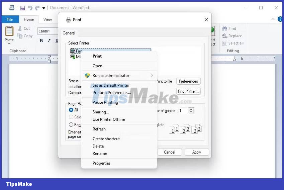This screenshot has height=190, width=284.
Task: Toggle Italic formatting
Action: click(x=49, y=41)
